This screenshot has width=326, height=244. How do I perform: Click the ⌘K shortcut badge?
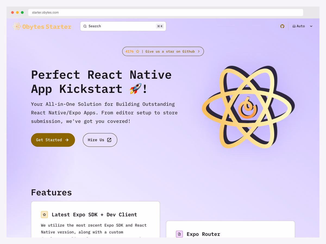(160, 26)
